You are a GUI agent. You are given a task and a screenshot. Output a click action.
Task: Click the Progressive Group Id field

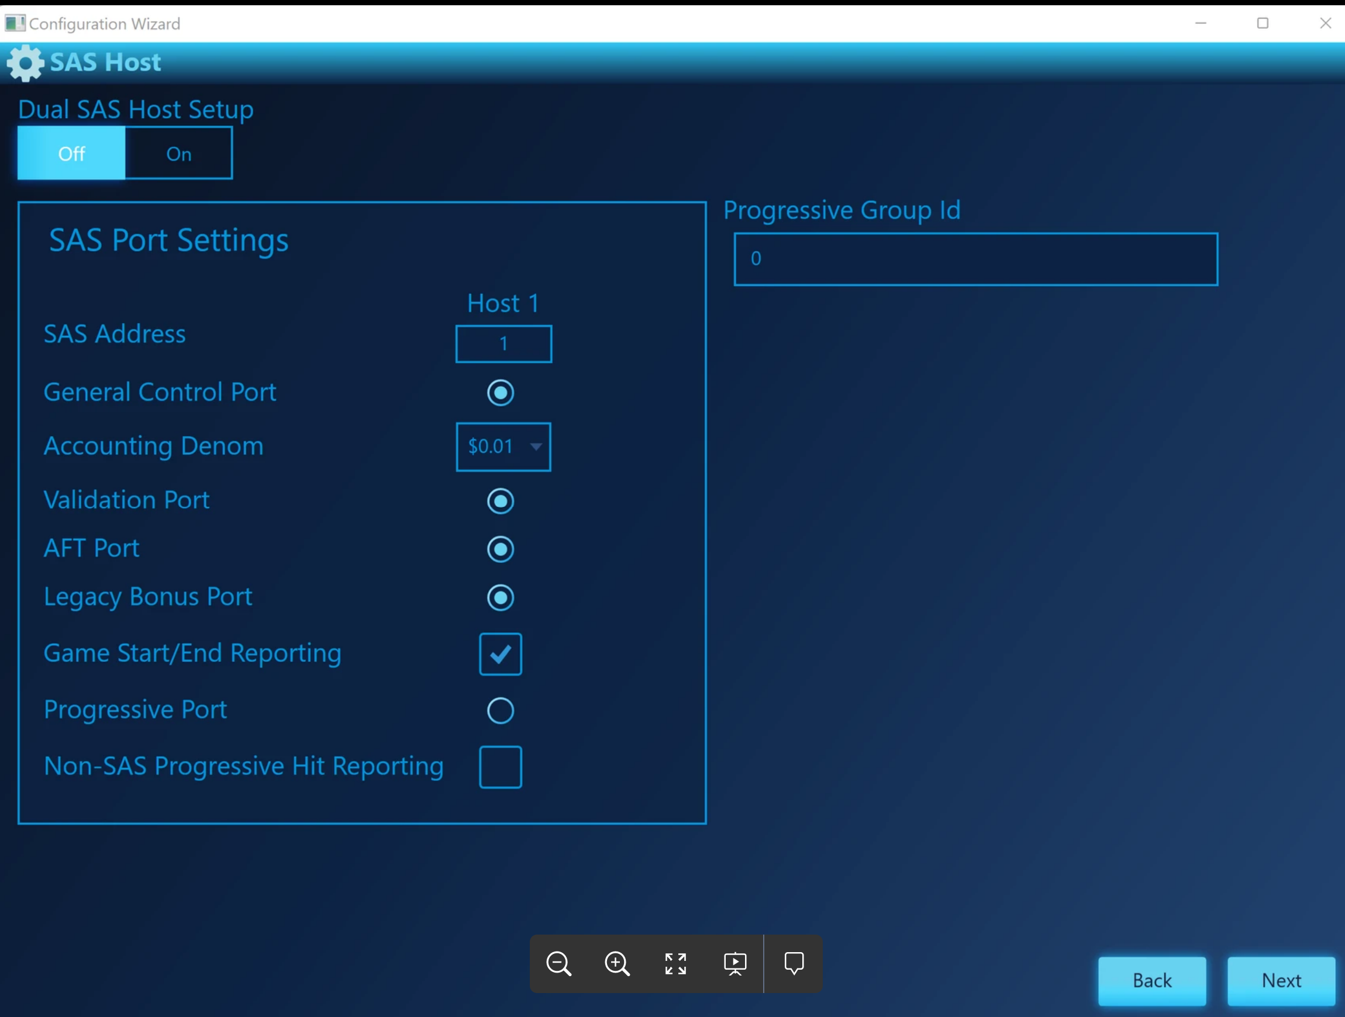975,259
